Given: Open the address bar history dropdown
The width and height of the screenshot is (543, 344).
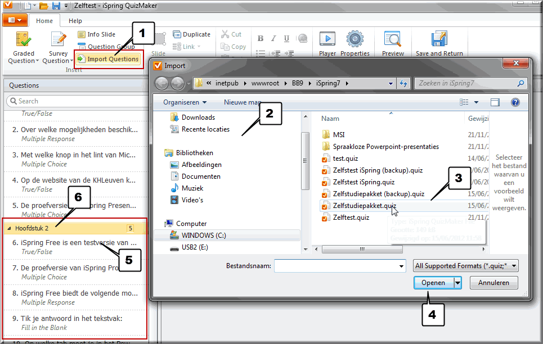Looking at the screenshot, I should point(391,83).
